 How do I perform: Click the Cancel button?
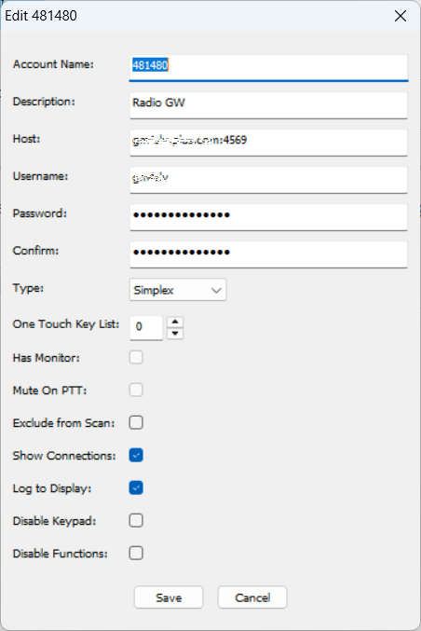pos(252,597)
